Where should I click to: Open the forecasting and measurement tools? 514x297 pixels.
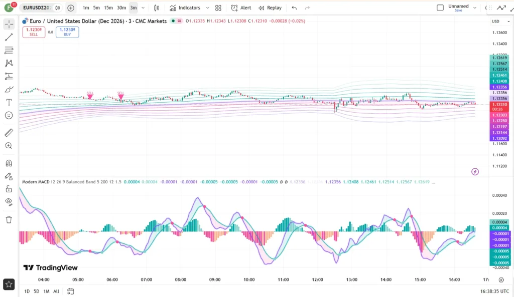point(9,76)
